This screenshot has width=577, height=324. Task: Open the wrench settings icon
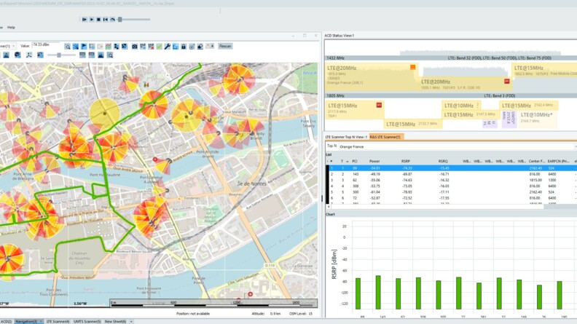(x=168, y=47)
